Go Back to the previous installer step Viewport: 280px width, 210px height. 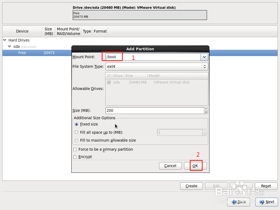point(238,202)
